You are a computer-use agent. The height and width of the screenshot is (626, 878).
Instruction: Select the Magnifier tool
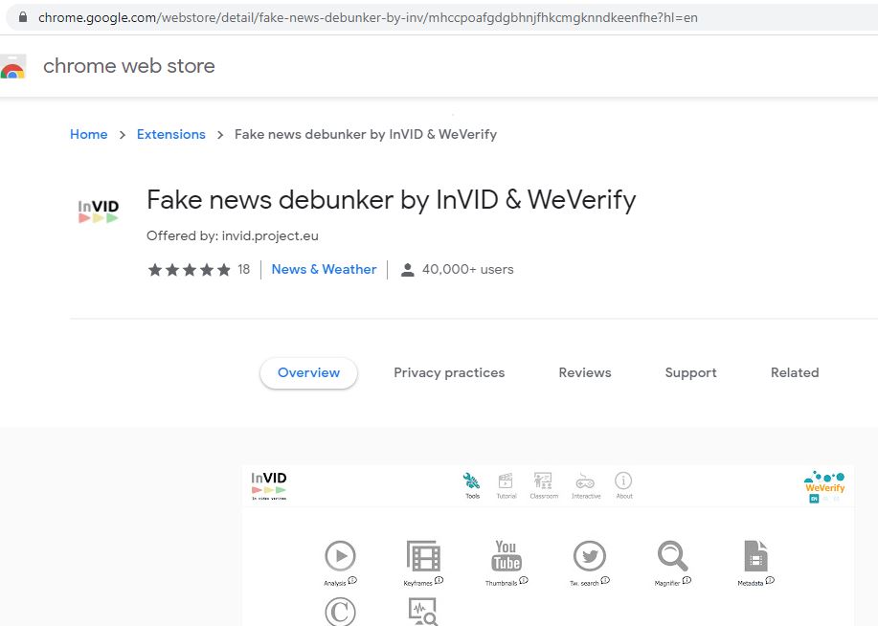coord(671,553)
